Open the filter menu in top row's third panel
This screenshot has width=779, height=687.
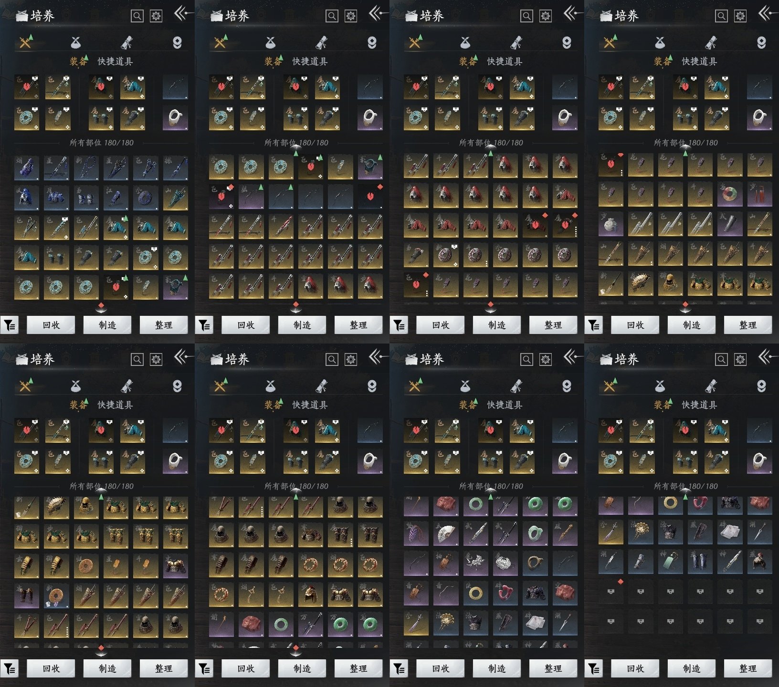[399, 325]
